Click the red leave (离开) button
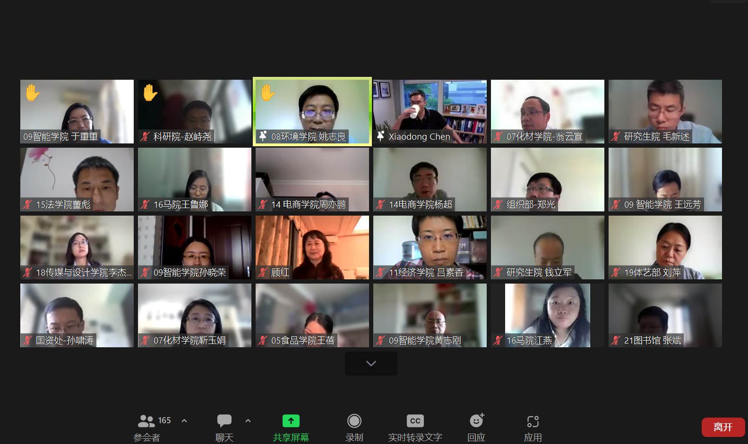 722,427
